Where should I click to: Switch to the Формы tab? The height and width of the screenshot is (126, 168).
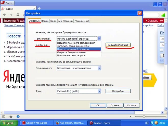45,21
